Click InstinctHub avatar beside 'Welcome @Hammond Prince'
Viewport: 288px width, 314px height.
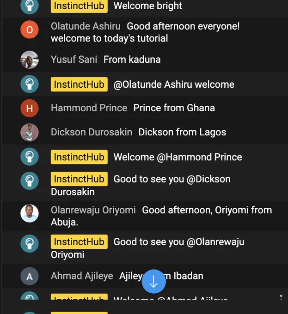[x=30, y=157]
